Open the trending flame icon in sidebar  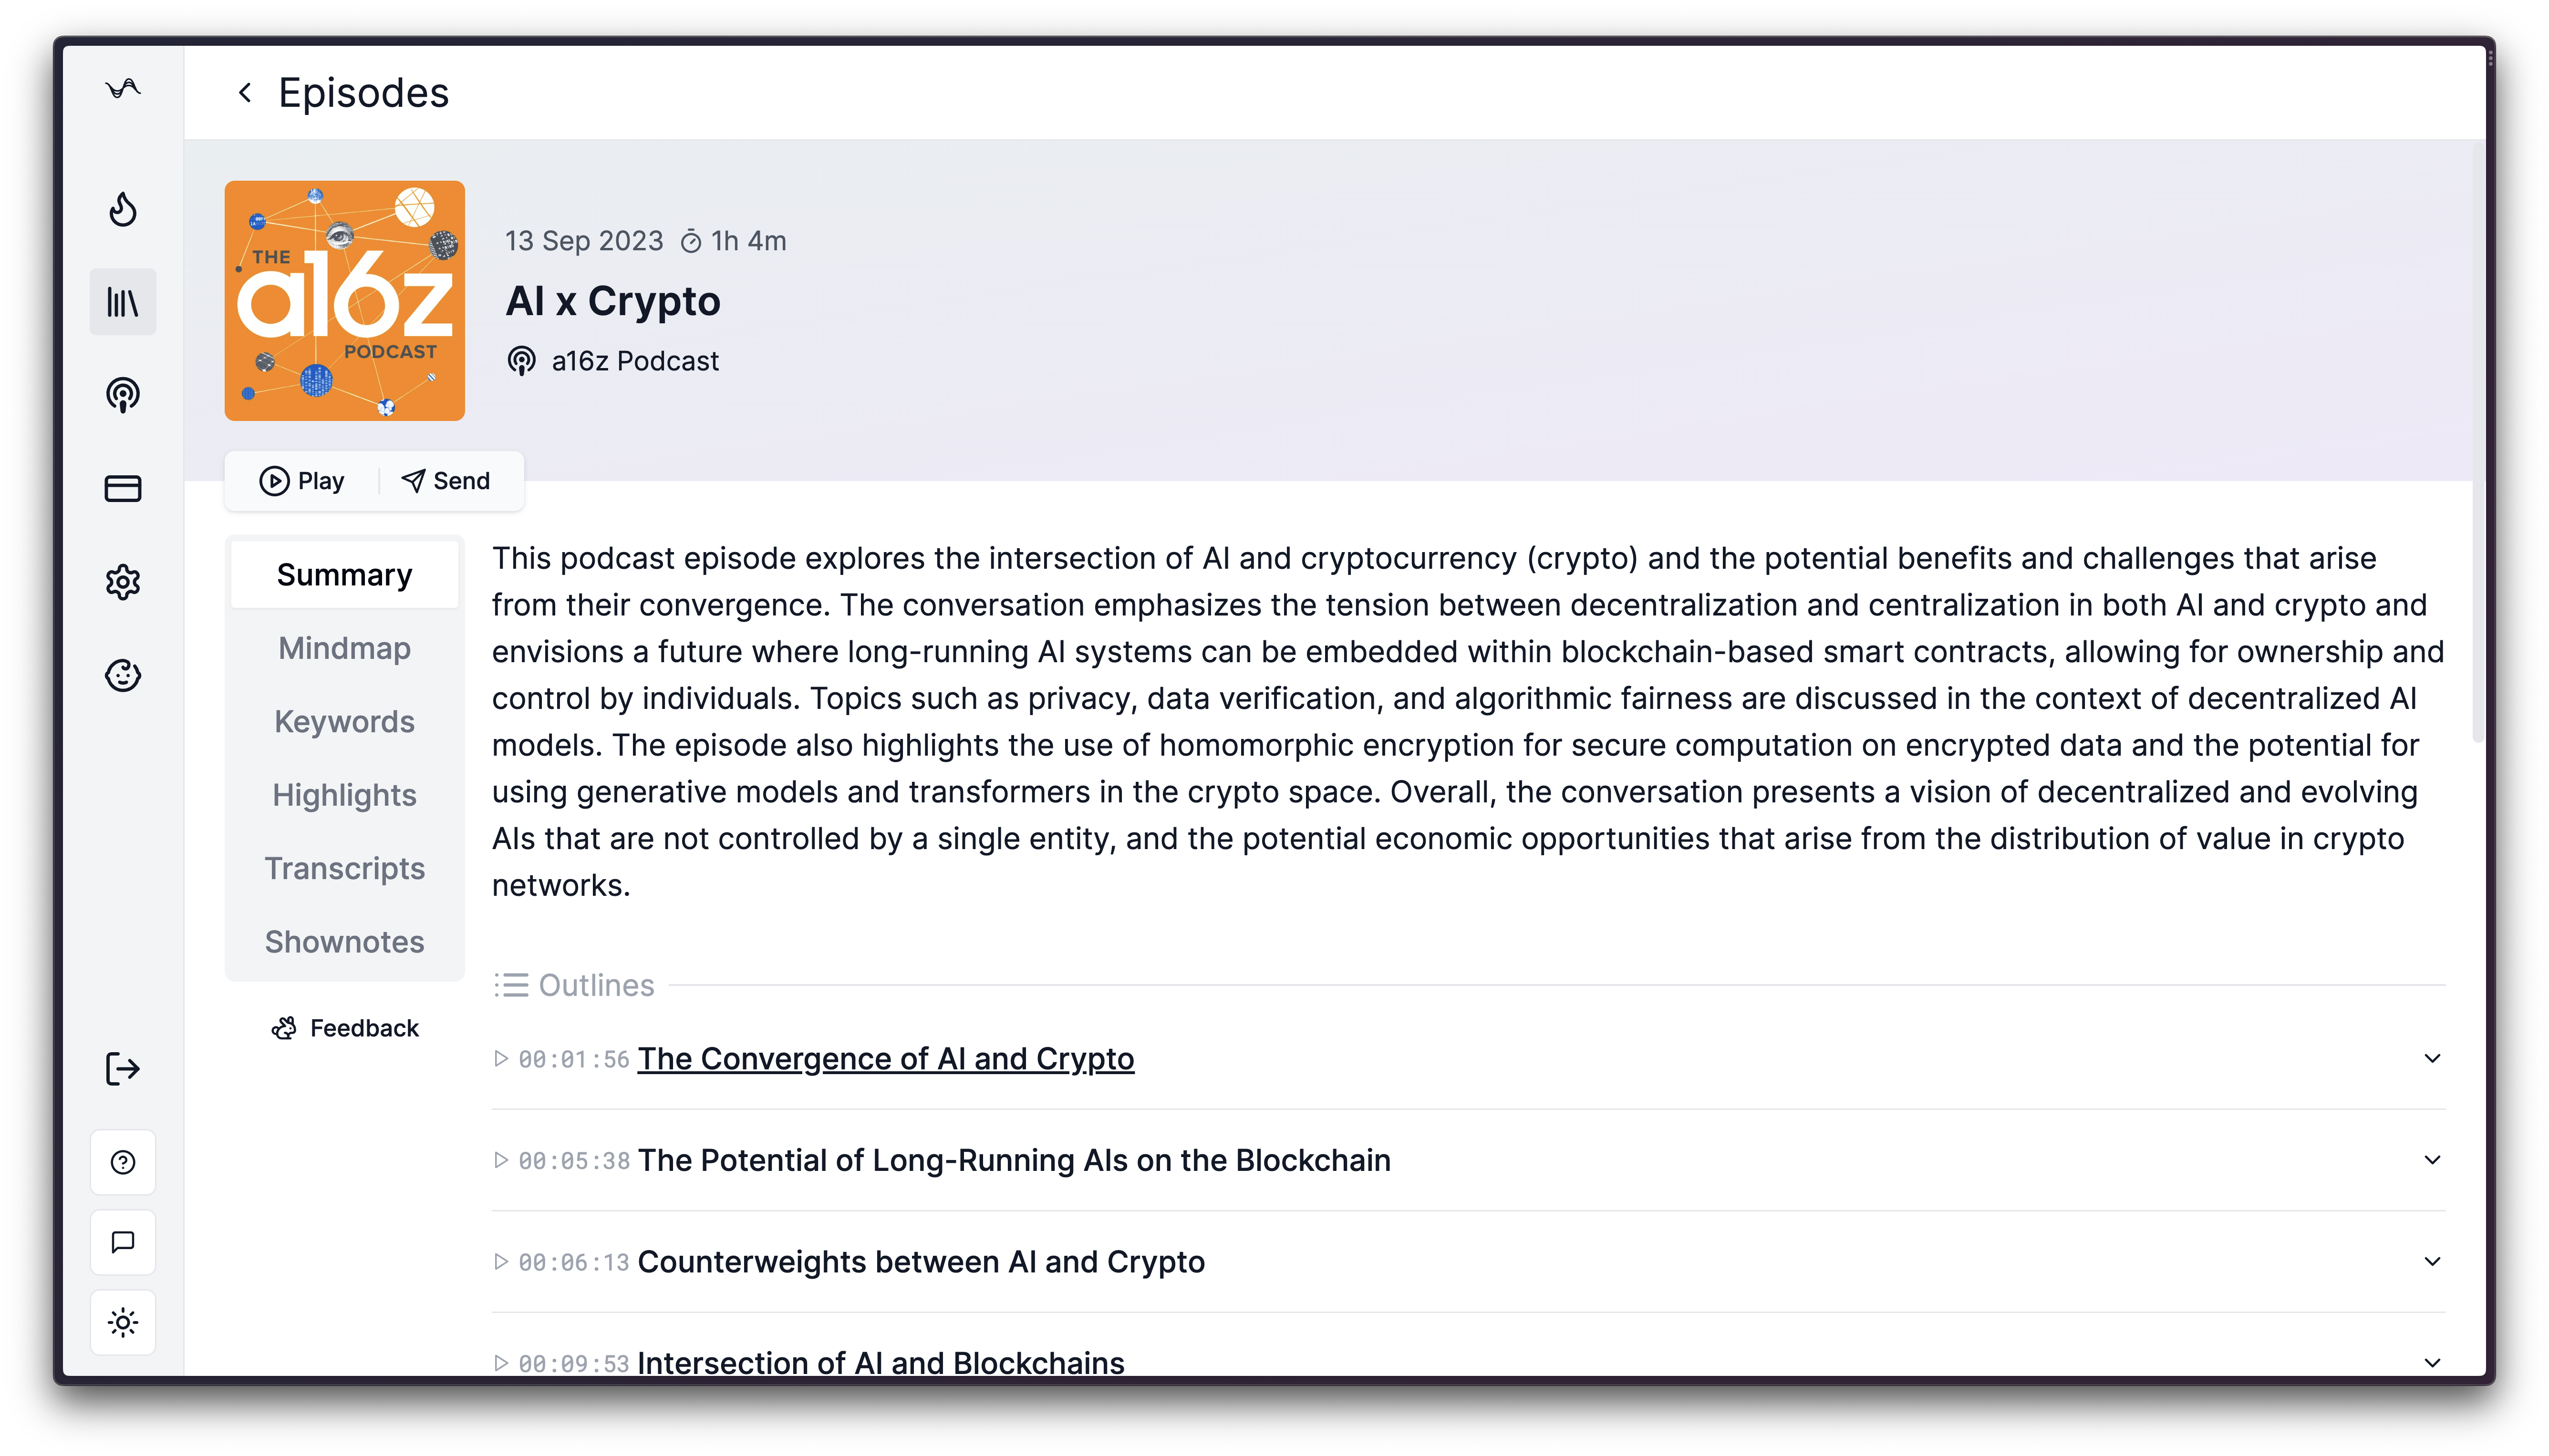(123, 209)
